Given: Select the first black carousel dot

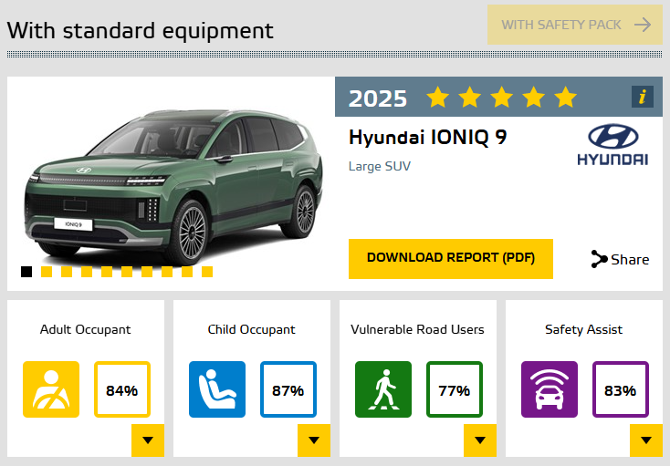Looking at the screenshot, I should 26,272.
